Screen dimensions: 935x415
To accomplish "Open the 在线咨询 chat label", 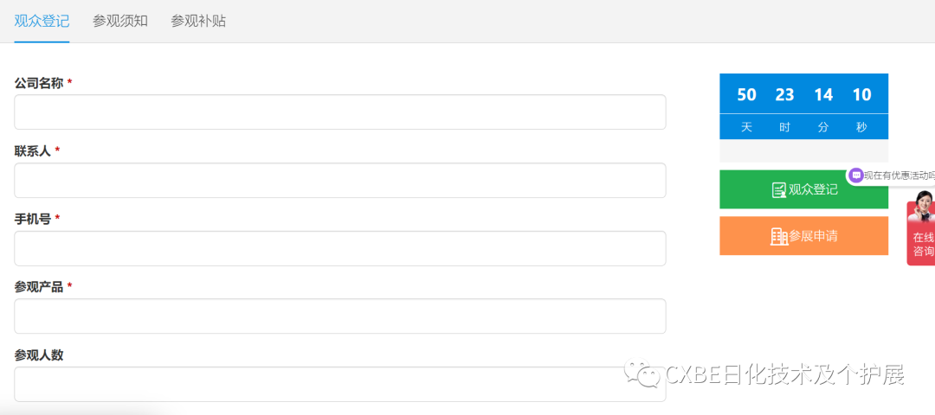I will tap(923, 244).
